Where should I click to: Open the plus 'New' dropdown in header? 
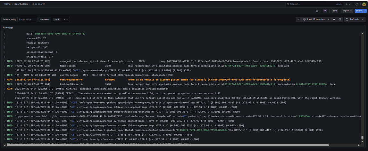coord(347,4)
